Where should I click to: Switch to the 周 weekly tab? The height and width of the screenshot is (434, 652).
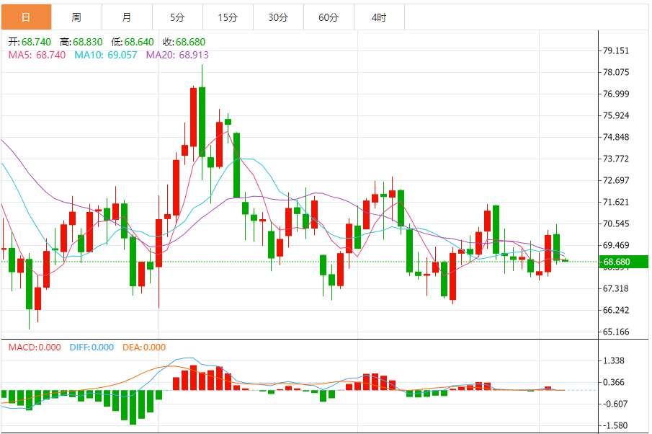[x=76, y=17]
